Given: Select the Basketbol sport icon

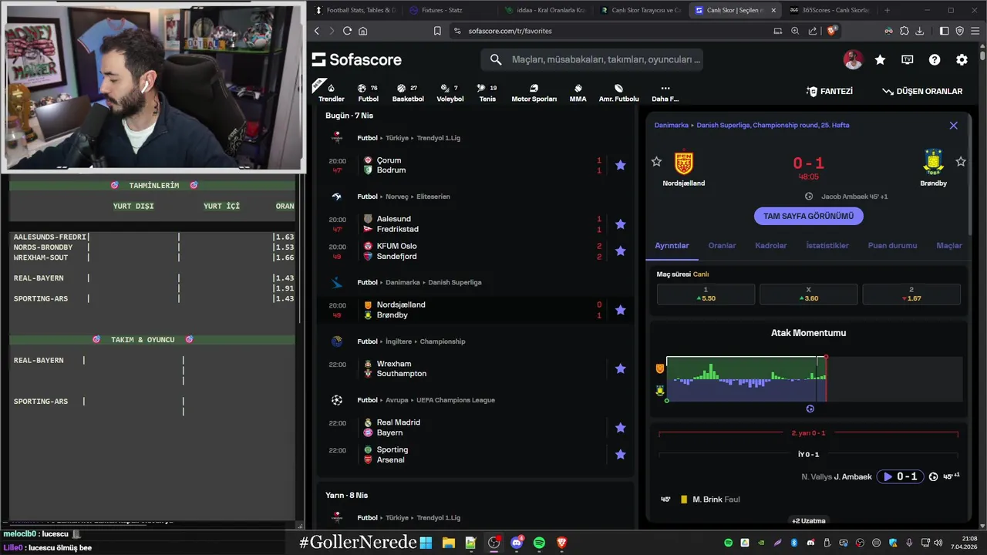Looking at the screenshot, I should (408, 92).
